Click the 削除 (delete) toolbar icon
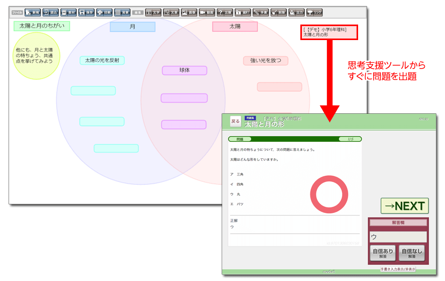 pyautogui.click(x=279, y=13)
